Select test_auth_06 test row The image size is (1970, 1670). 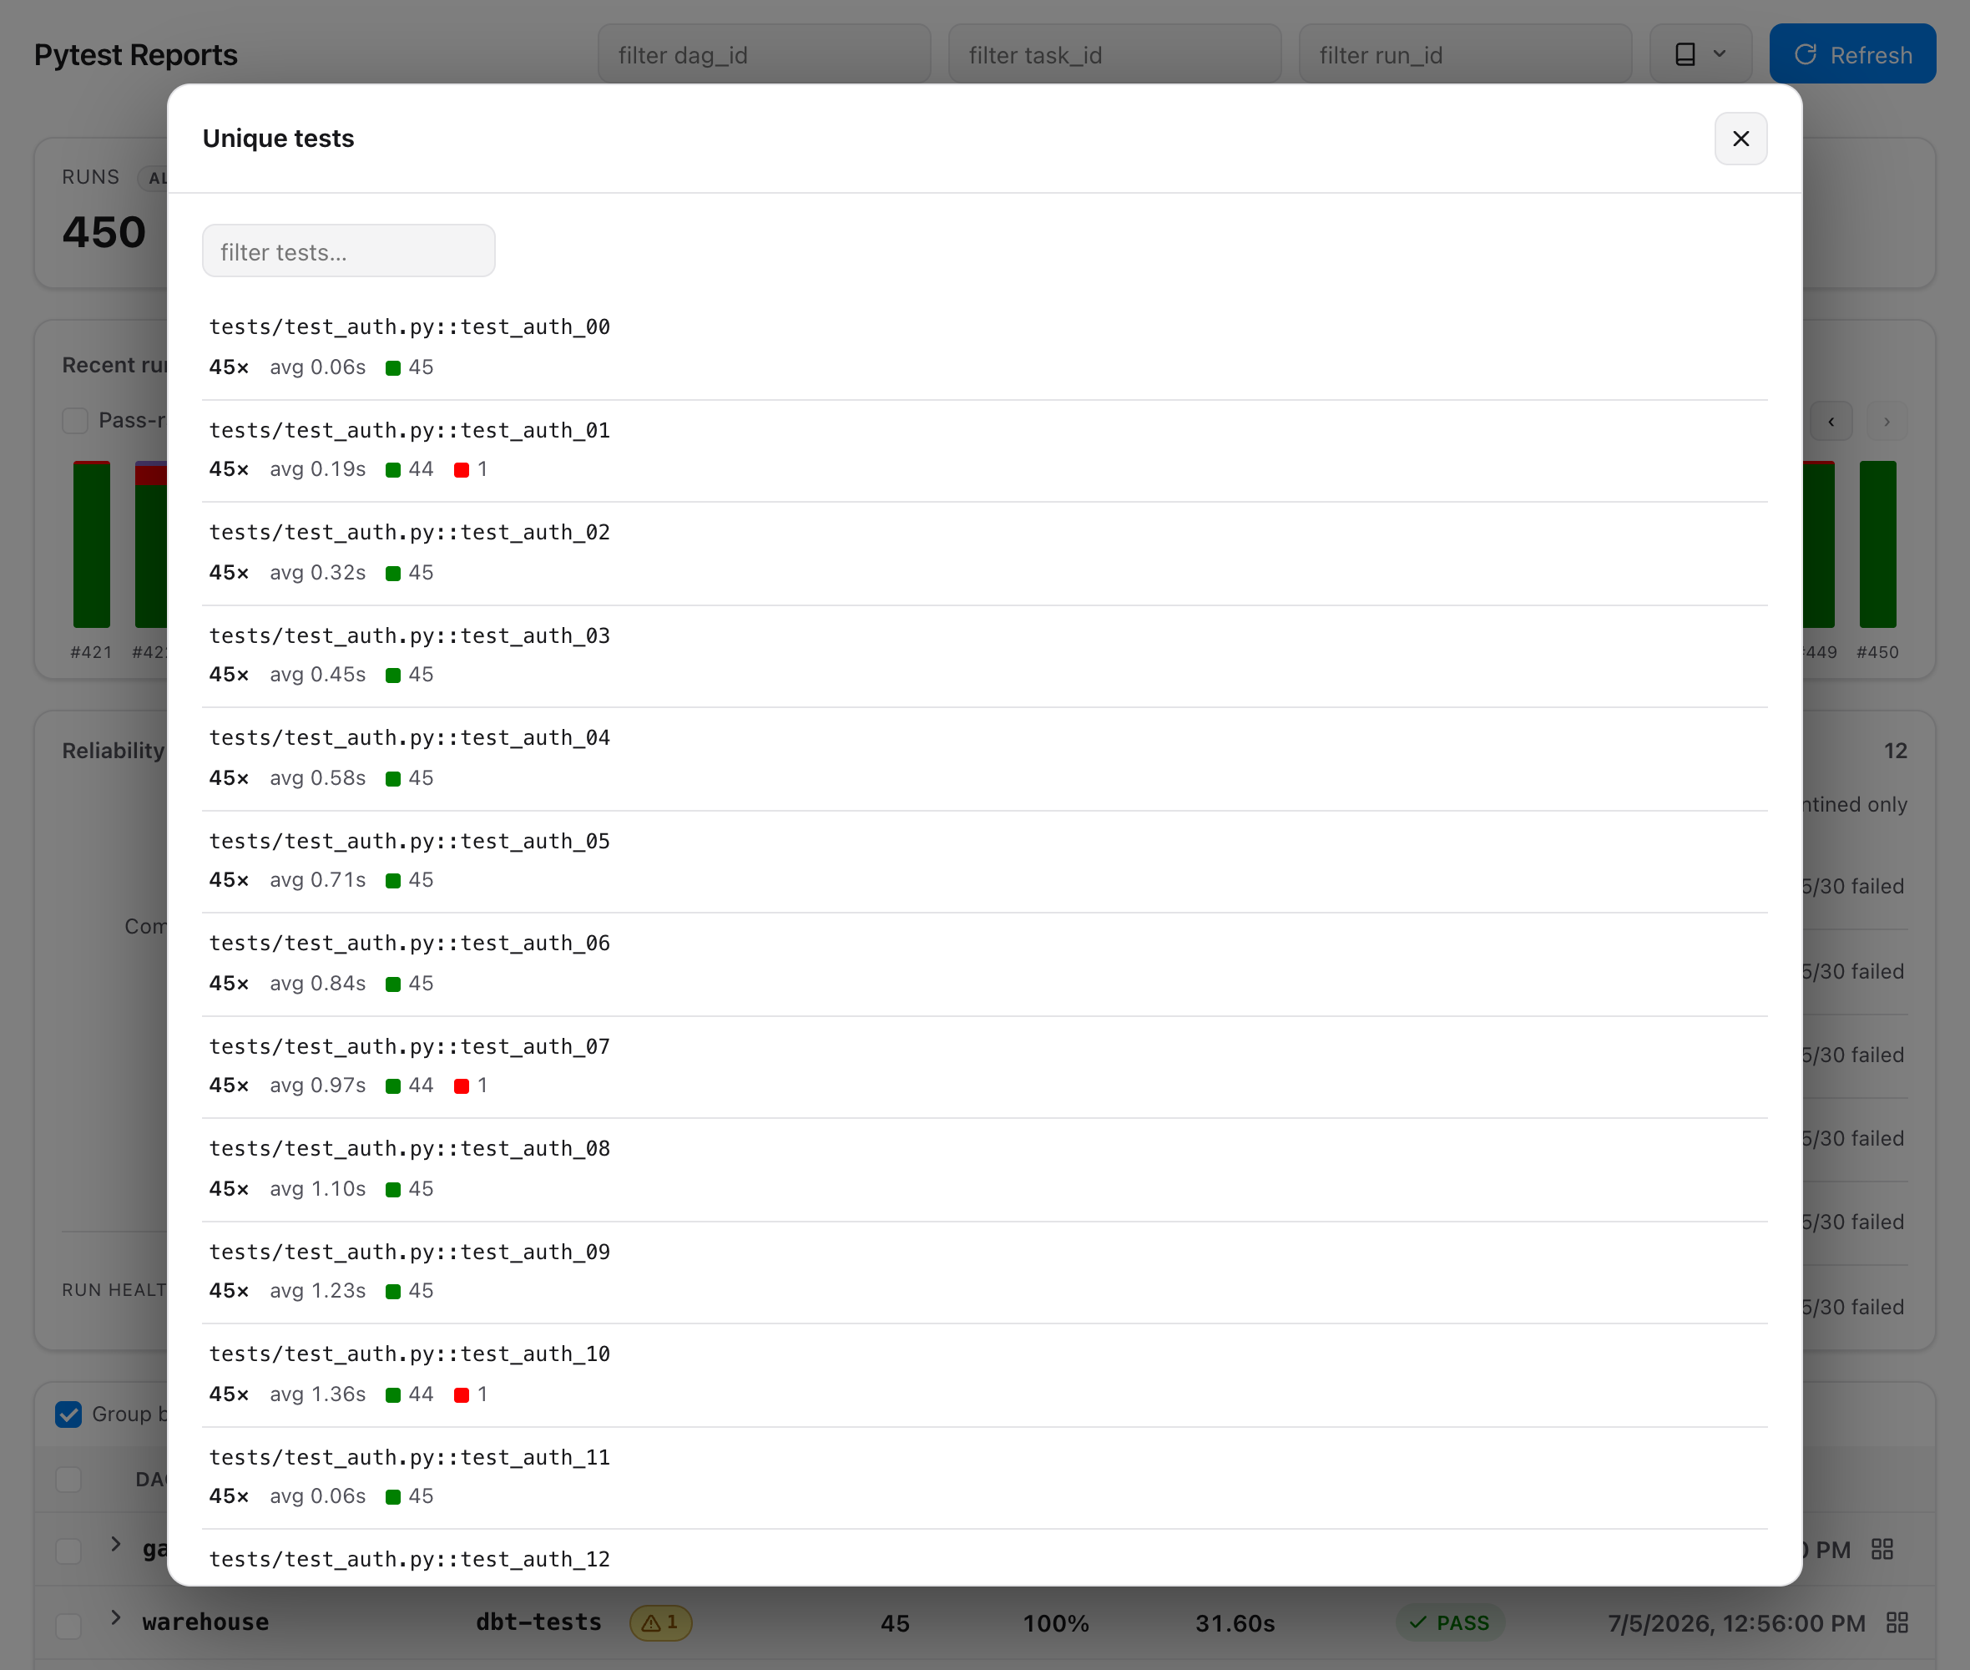coord(984,964)
